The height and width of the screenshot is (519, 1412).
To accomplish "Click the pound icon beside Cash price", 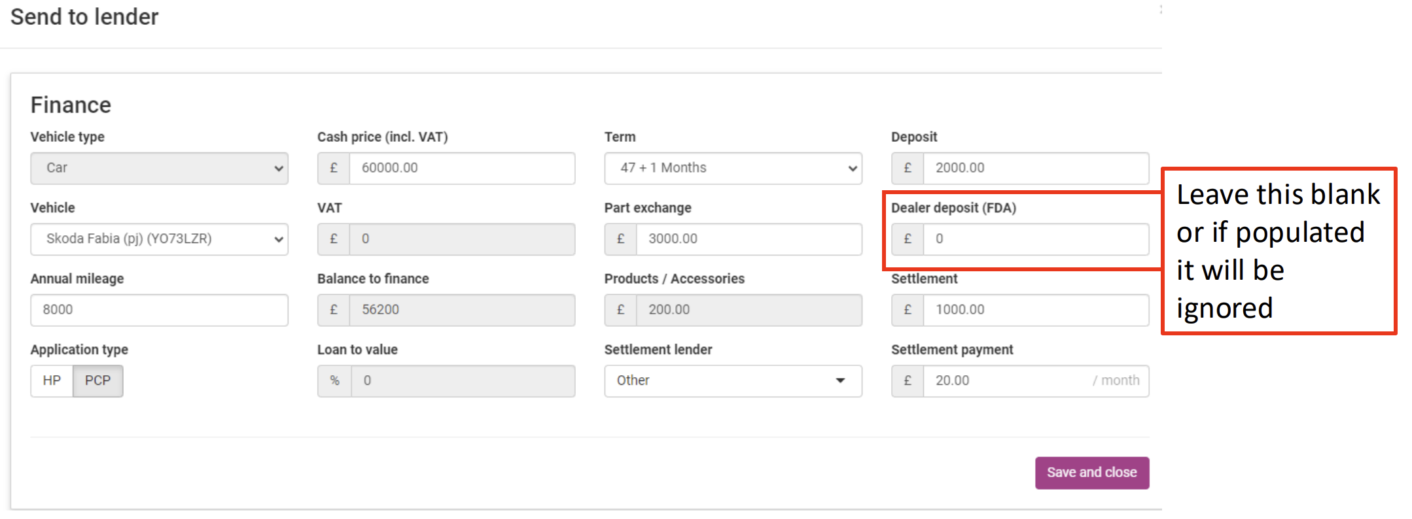I will tap(334, 168).
